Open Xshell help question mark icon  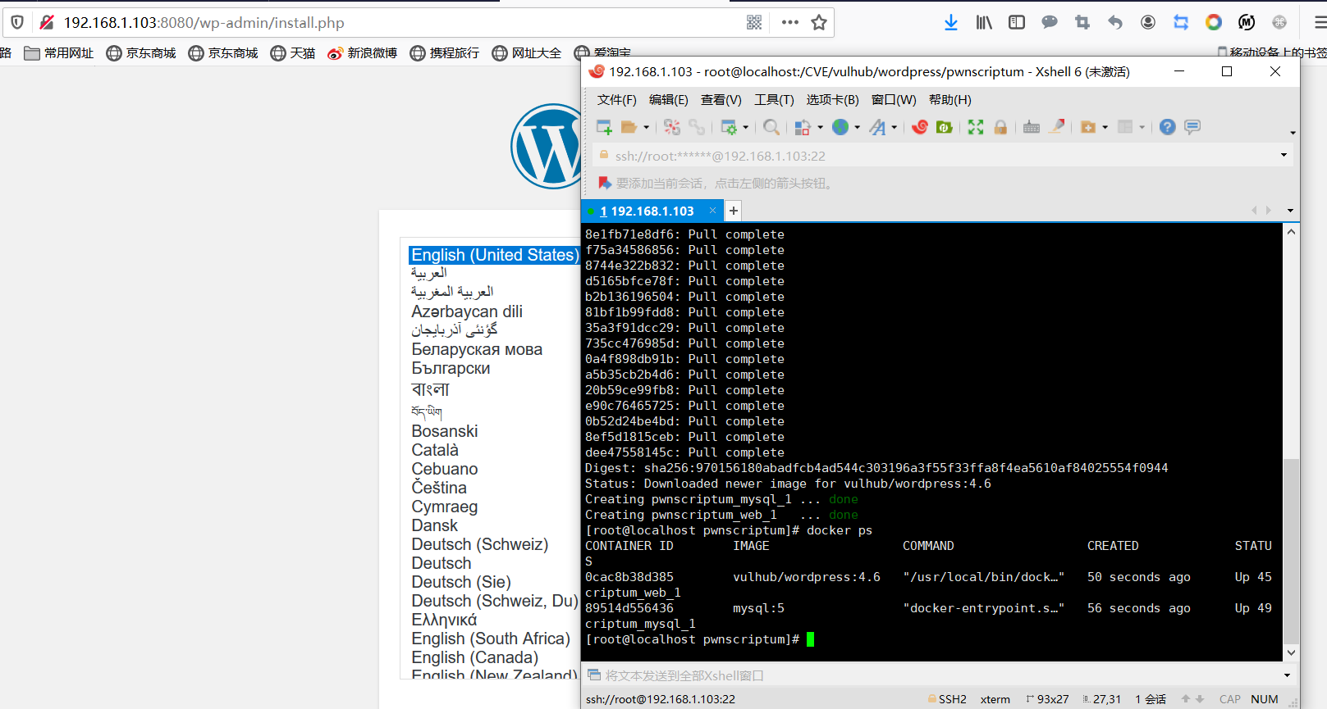pyautogui.click(x=1168, y=127)
